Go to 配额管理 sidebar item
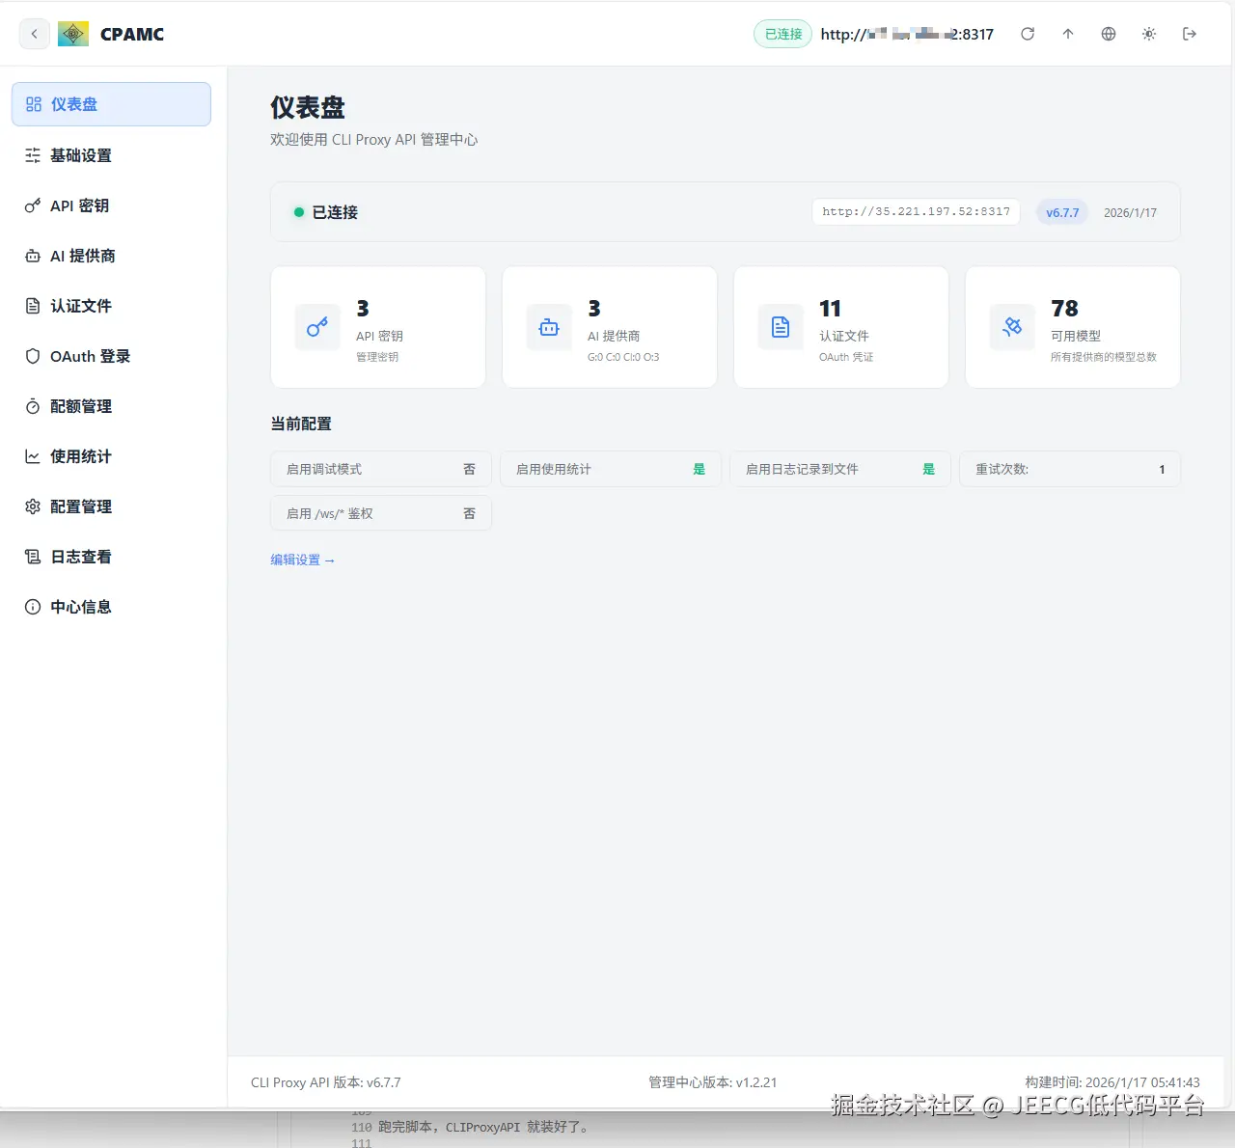Screen dimensions: 1235x1148 point(111,406)
